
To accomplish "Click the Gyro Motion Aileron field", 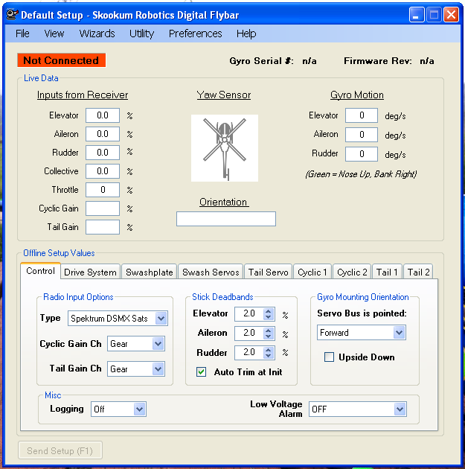I will [x=362, y=135].
